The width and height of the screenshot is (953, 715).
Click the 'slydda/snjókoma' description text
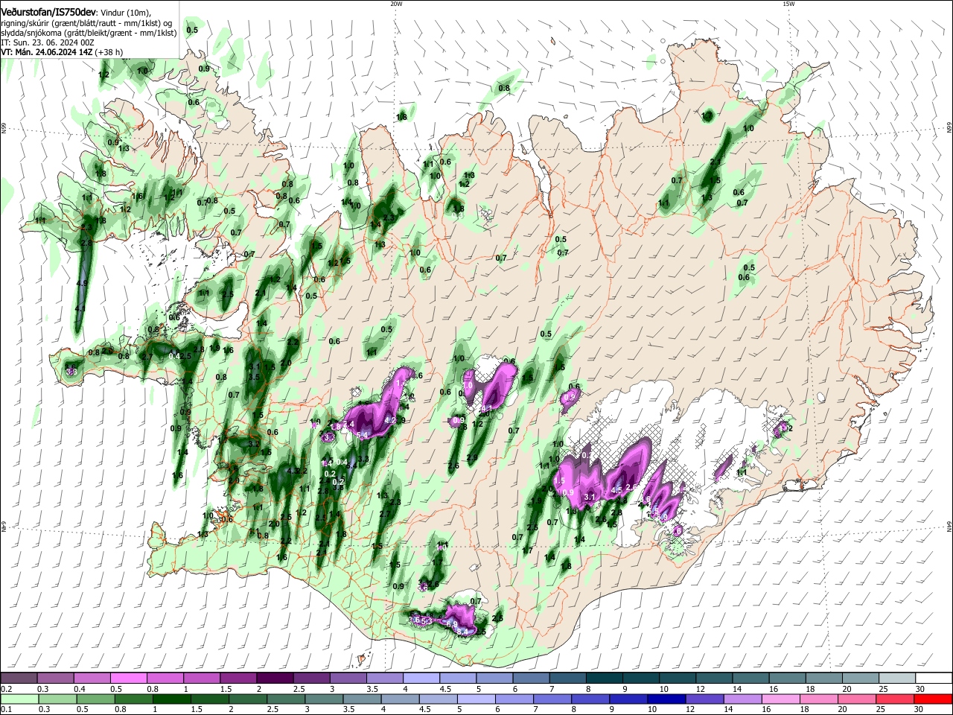click(31, 33)
